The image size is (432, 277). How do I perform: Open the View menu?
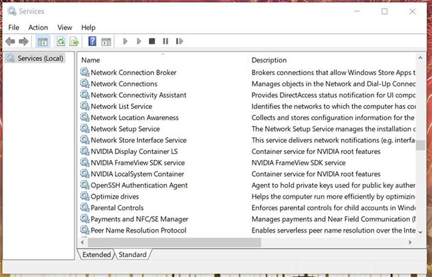pos(64,27)
